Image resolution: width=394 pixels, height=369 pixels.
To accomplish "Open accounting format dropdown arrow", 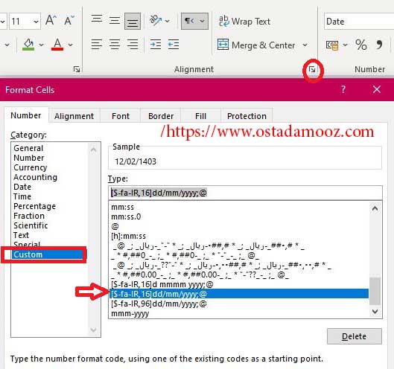I will [x=346, y=45].
